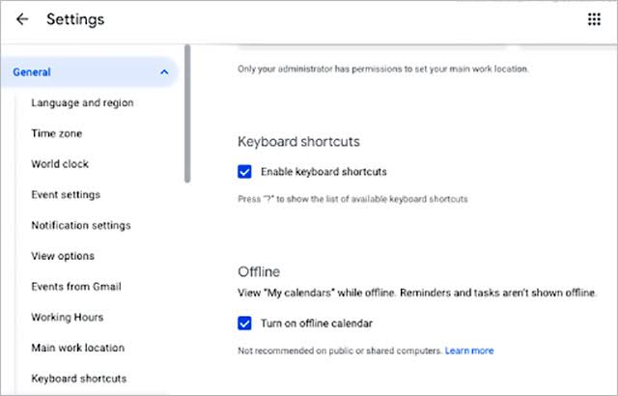This screenshot has width=618, height=396.
Task: Open the Learn more link
Action: coord(469,351)
